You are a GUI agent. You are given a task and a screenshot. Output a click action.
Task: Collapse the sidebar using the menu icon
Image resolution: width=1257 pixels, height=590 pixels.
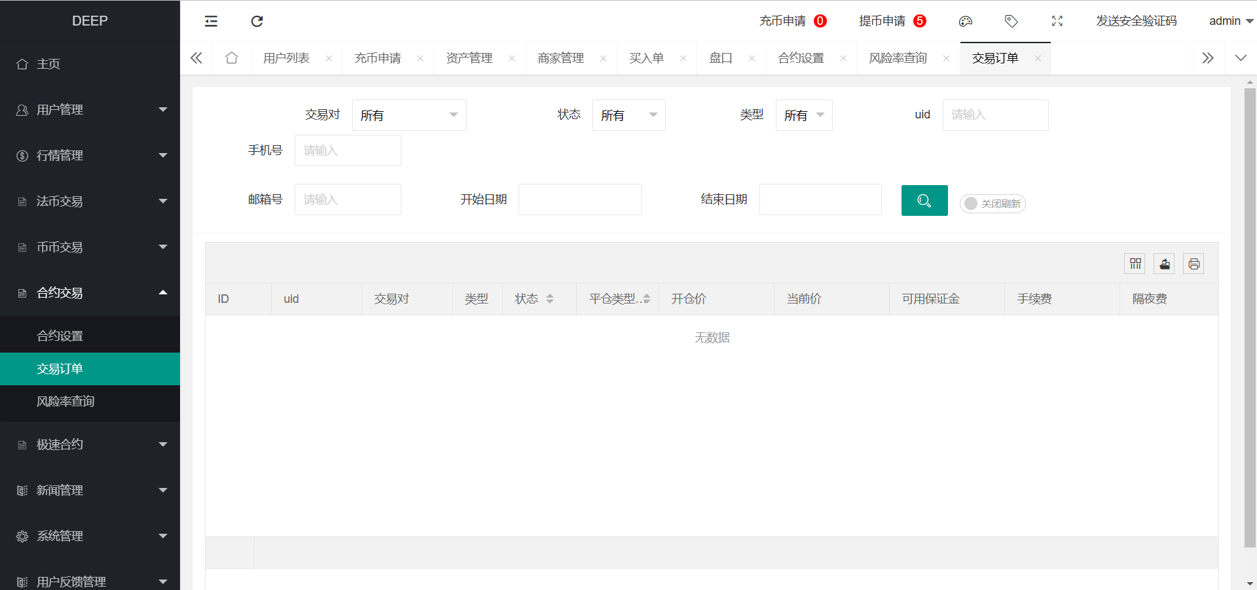(211, 21)
